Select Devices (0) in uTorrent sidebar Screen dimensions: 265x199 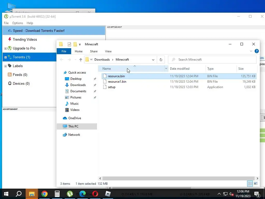tap(21, 83)
